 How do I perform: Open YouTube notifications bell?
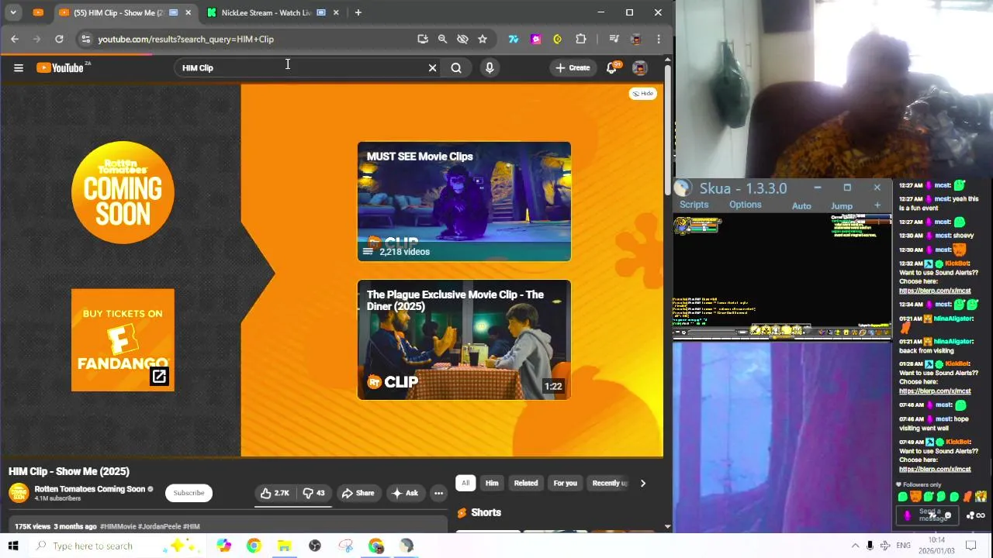tap(611, 68)
